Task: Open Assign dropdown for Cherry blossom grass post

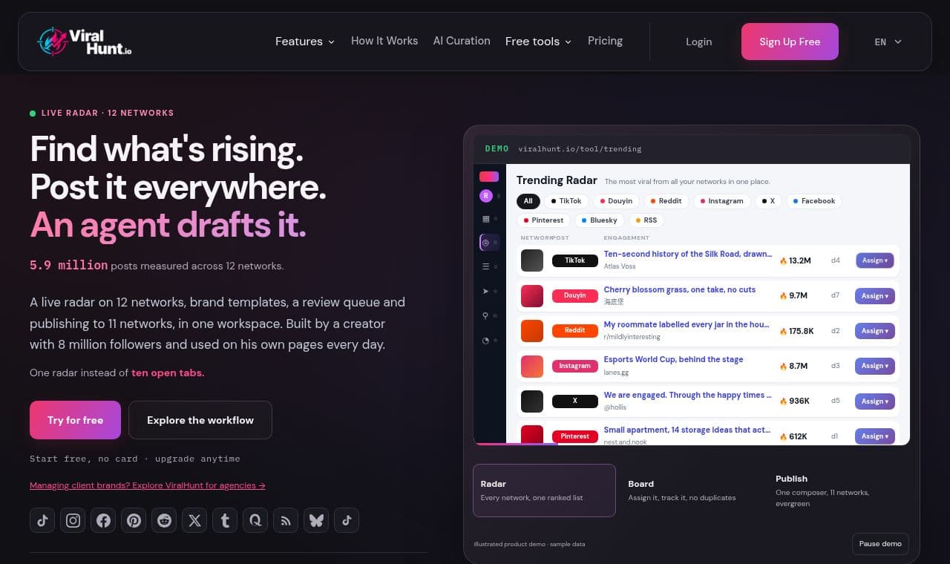Action: pos(875,296)
